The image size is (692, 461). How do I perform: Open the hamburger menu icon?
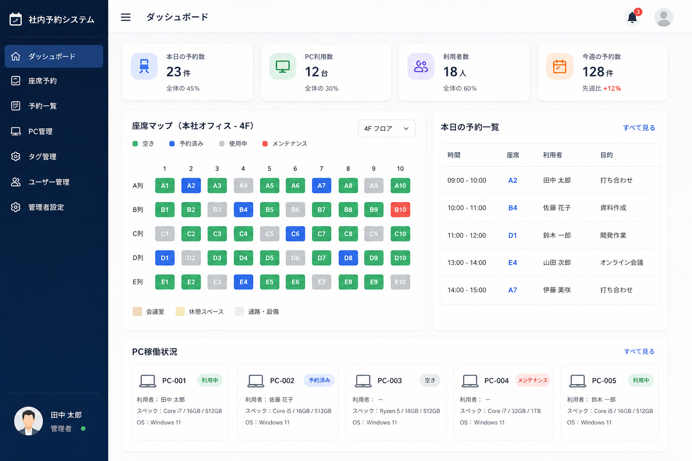point(126,17)
